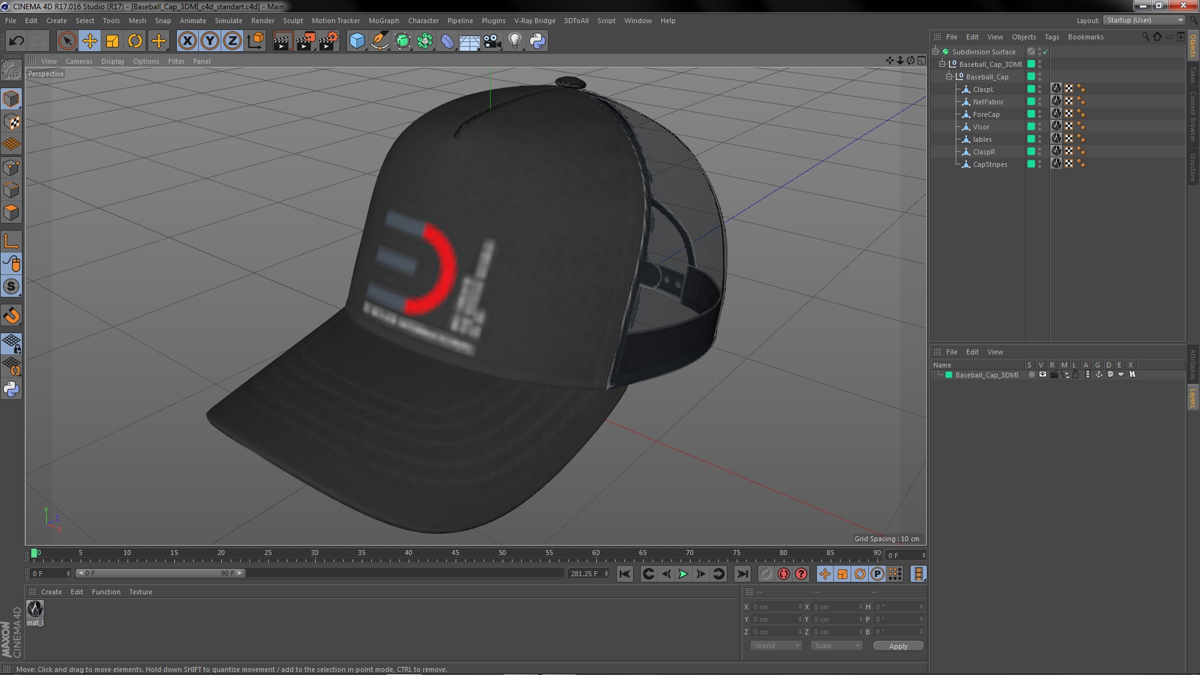Activate the Rotate tool
This screenshot has height=675, width=1200.
pos(135,41)
